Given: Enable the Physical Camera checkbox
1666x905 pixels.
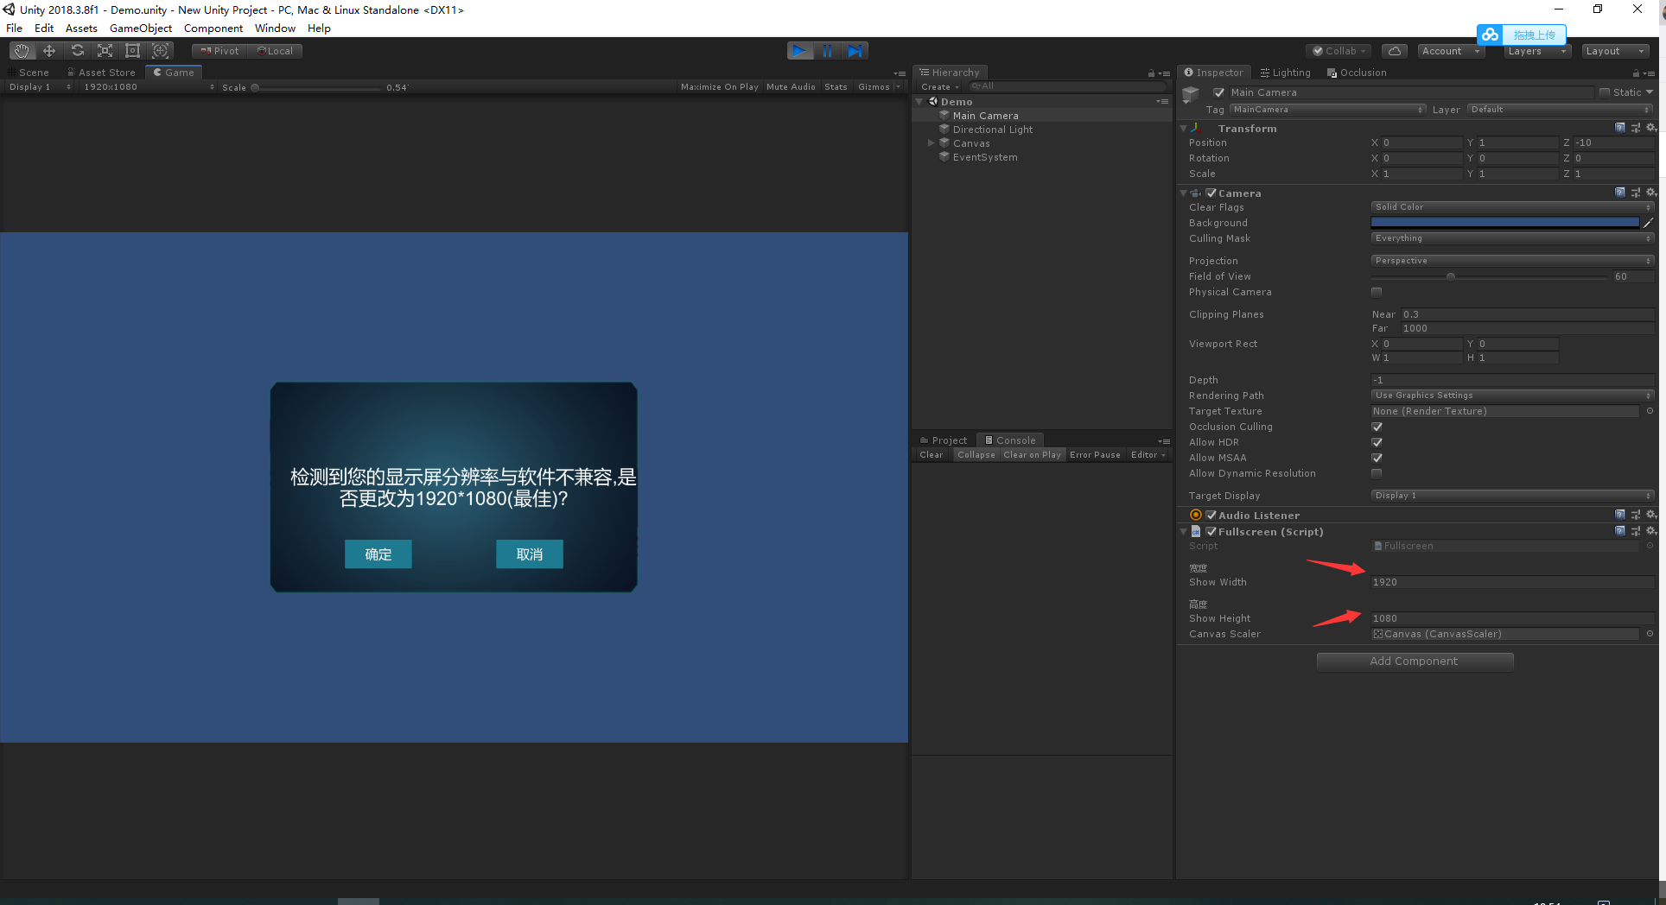Looking at the screenshot, I should [x=1377, y=292].
